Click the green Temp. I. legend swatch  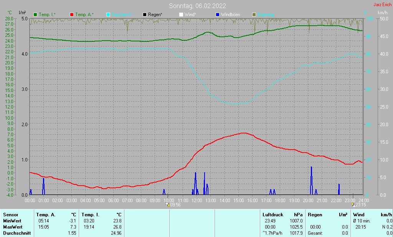(36, 15)
